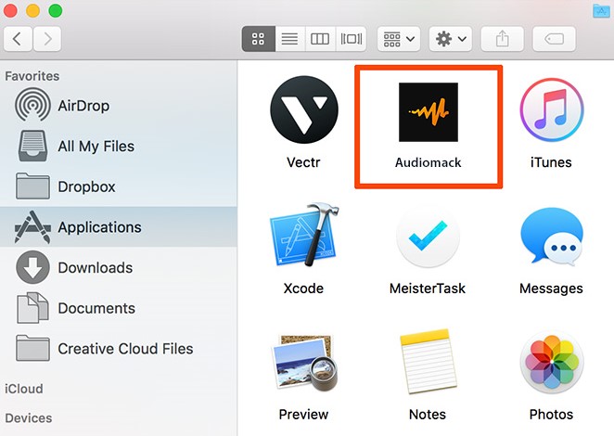The height and width of the screenshot is (436, 614).
Task: Open the MeisterTask app icon
Action: pyautogui.click(x=428, y=237)
